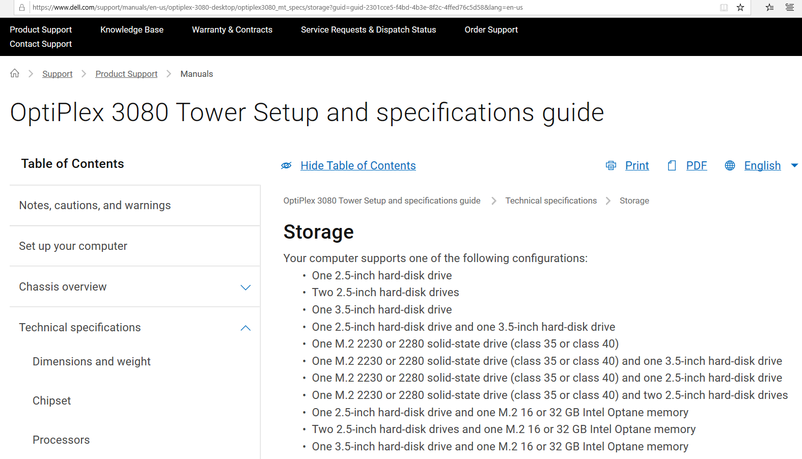The width and height of the screenshot is (802, 459).
Task: Open Dimensions and weight page
Action: (x=92, y=361)
